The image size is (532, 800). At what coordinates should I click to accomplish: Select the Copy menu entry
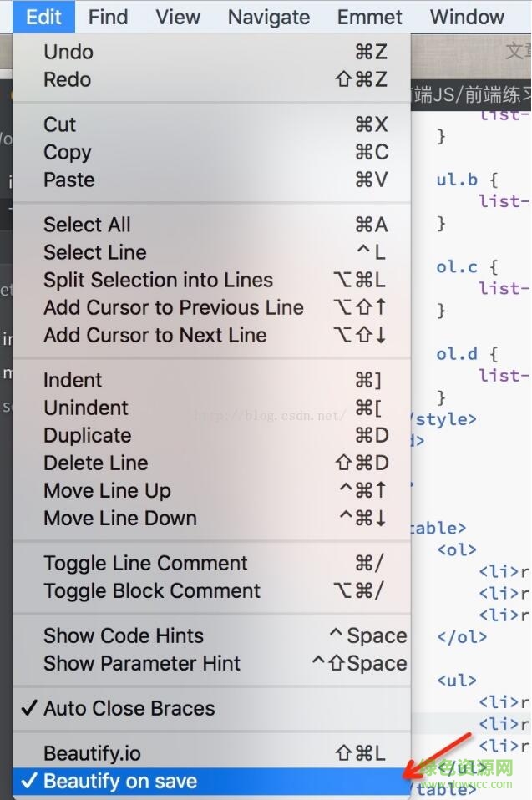[x=68, y=152]
